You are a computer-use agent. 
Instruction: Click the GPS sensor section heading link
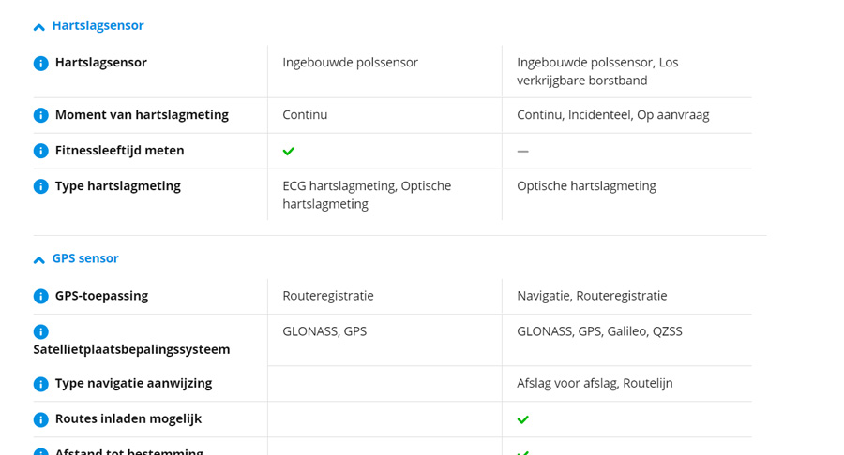(x=85, y=258)
